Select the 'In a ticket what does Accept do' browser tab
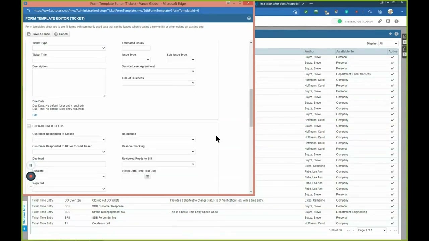Image resolution: width=429 pixels, height=241 pixels. [x=280, y=4]
